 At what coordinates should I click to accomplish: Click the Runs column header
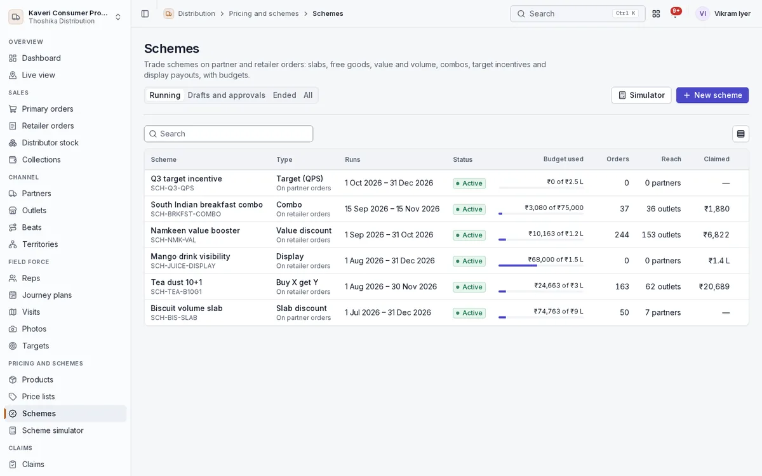tap(352, 159)
